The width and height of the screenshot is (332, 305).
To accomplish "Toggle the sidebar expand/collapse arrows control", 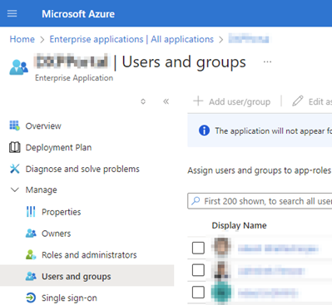I will 143,101.
